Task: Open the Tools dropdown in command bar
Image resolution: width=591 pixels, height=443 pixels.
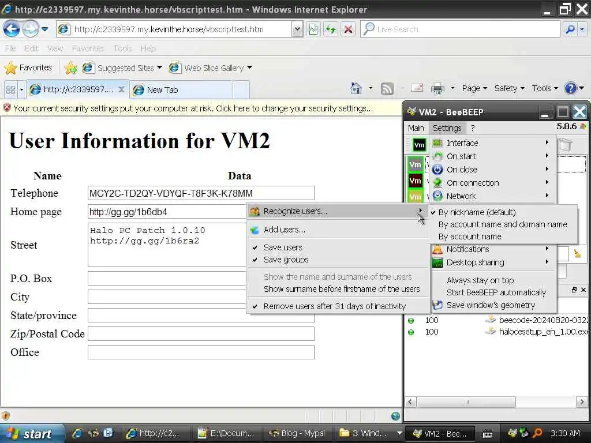Action: (x=545, y=88)
